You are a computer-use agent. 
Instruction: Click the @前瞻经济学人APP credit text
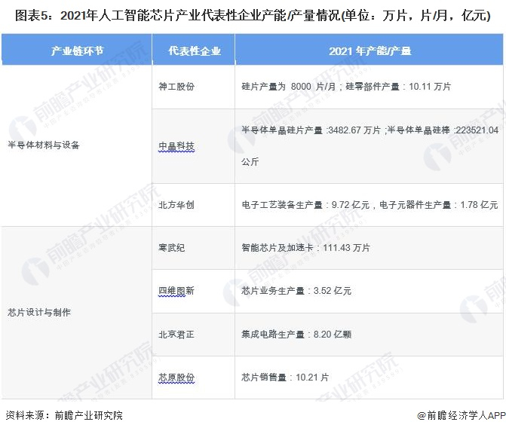[x=462, y=415]
